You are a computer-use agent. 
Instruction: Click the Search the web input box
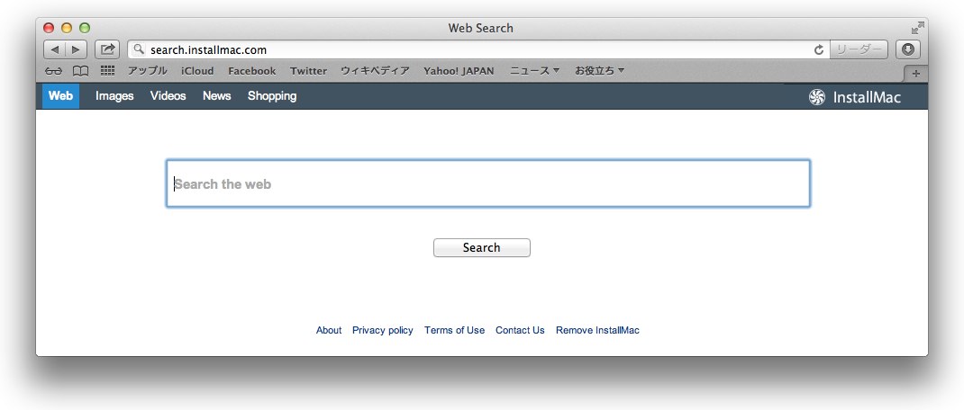coord(488,183)
